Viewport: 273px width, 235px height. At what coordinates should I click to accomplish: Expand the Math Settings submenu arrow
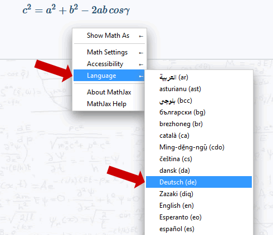coord(141,53)
